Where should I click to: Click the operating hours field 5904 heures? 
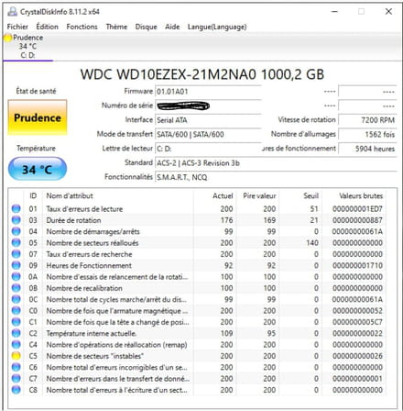click(367, 149)
